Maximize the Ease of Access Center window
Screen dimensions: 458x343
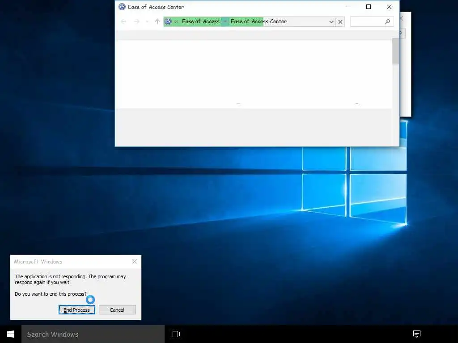369,7
